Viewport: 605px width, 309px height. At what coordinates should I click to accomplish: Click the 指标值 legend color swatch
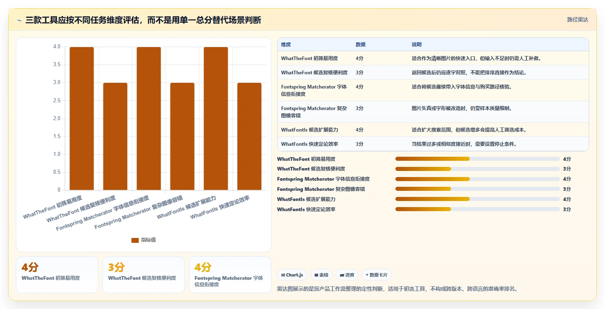[135, 240]
